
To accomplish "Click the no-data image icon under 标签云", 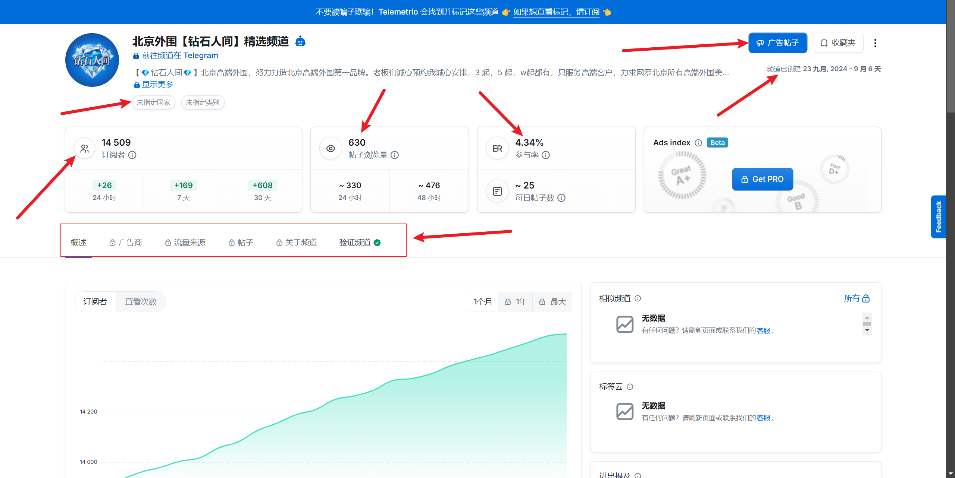I will pos(625,412).
